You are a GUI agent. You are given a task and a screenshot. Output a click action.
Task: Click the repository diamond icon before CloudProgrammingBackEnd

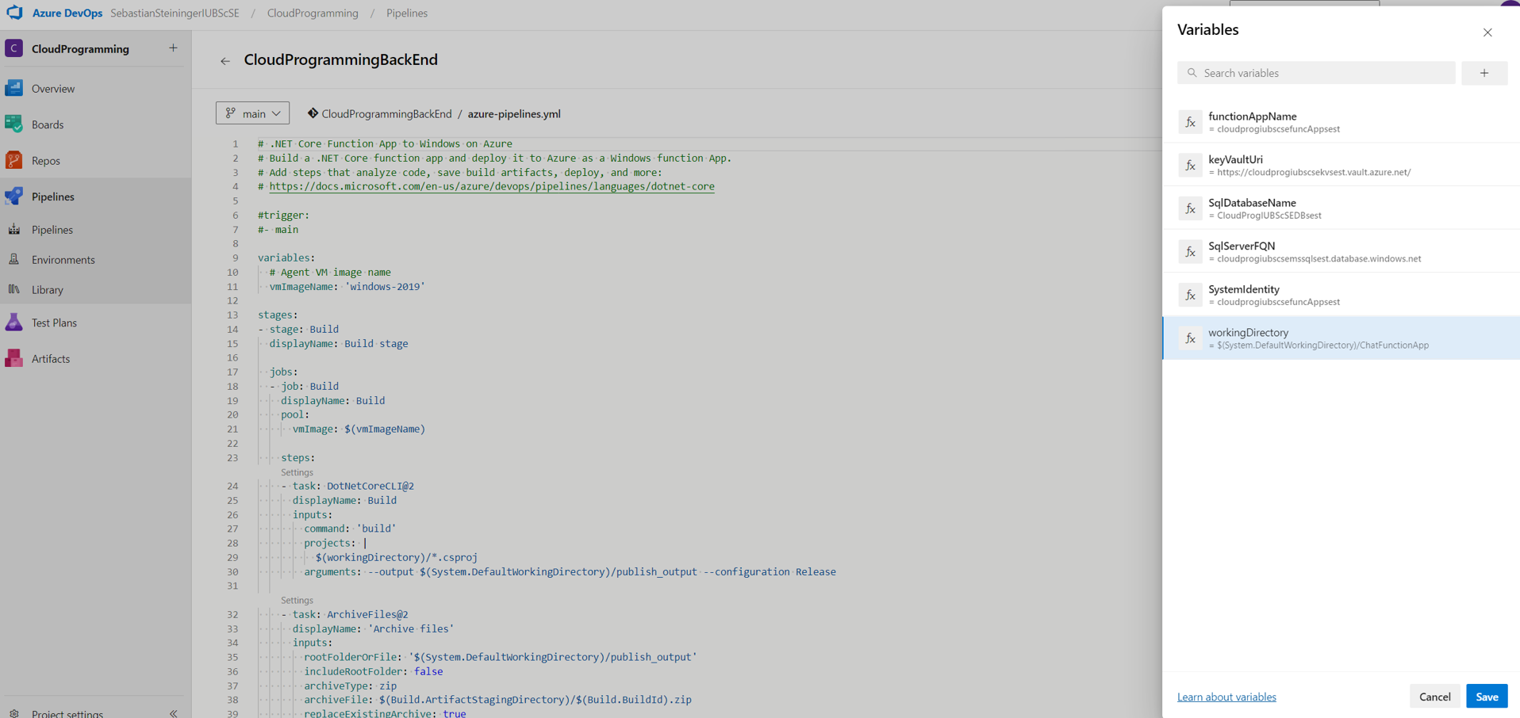(x=313, y=113)
